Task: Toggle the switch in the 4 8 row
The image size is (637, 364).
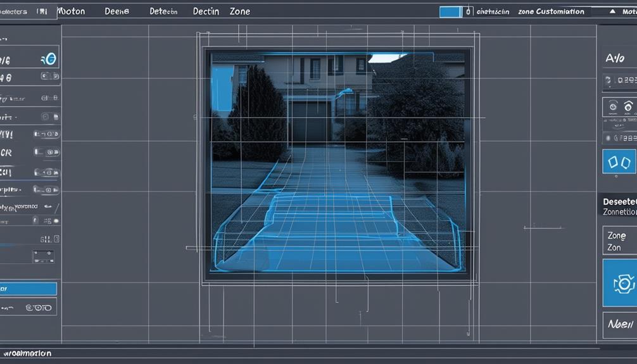Action: [x=49, y=76]
